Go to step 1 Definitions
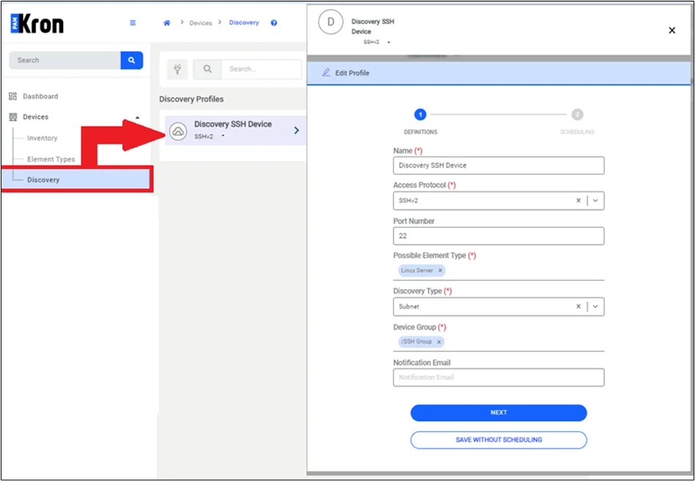695x481 pixels. 420,115
